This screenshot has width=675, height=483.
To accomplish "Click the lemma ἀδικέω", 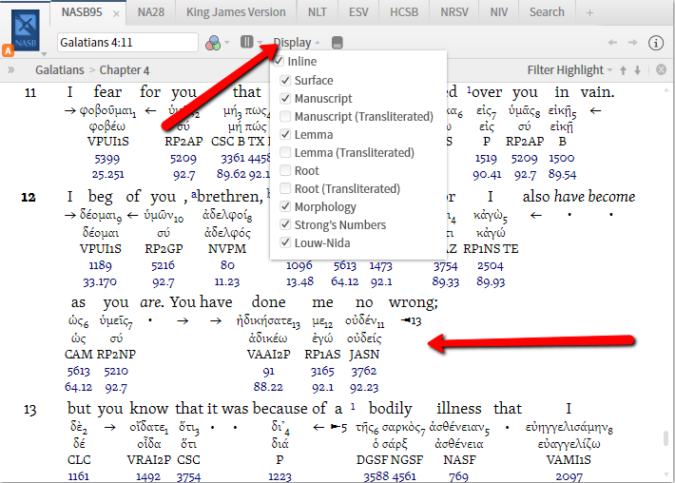I will tap(268, 338).
